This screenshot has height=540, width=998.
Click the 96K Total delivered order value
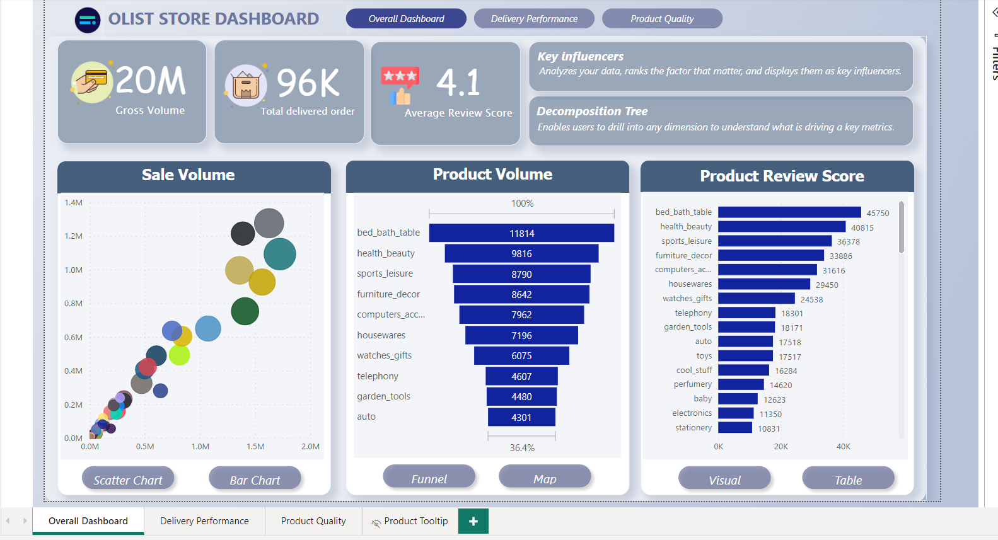[x=308, y=83]
